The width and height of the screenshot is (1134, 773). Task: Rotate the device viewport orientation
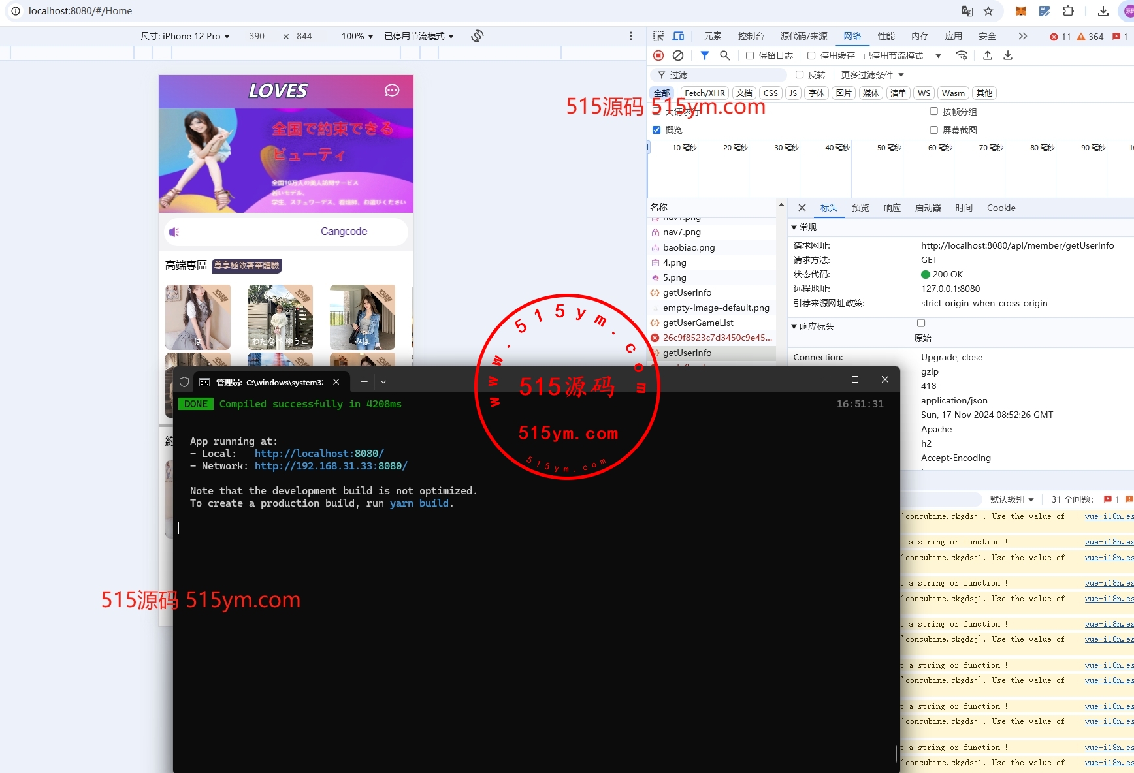477,36
